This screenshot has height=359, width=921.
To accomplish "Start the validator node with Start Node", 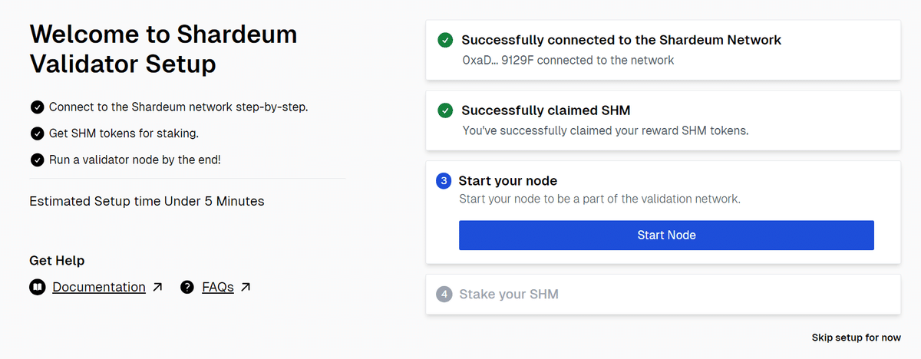I will [666, 235].
